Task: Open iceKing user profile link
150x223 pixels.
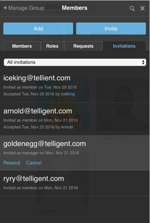Action: 67,94
